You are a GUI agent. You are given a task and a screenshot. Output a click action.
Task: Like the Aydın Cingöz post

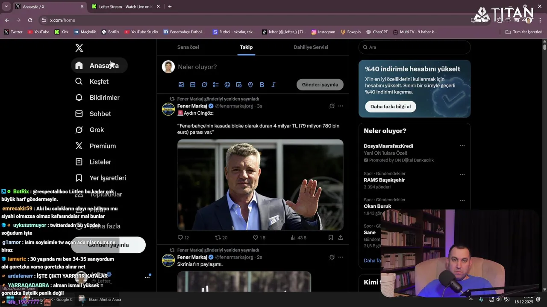click(259, 237)
